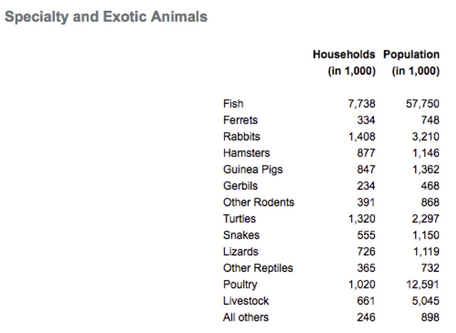456x333 pixels.
Task: Select the Guinea Pigs row label
Action: pyautogui.click(x=252, y=170)
